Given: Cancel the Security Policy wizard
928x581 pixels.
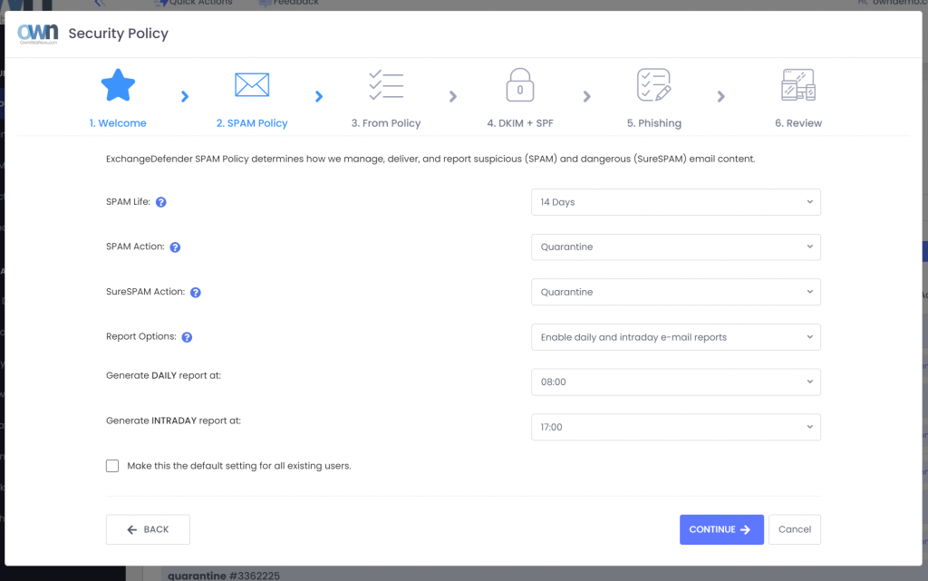Looking at the screenshot, I should (795, 529).
